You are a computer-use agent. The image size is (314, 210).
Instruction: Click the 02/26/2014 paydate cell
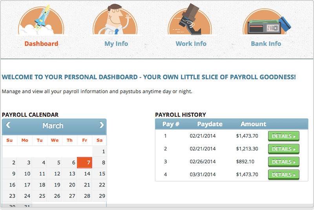coord(203,162)
